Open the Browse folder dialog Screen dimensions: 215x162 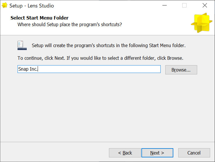(x=181, y=70)
